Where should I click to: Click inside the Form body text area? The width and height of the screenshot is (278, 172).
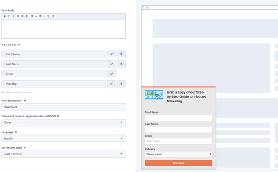63,29
